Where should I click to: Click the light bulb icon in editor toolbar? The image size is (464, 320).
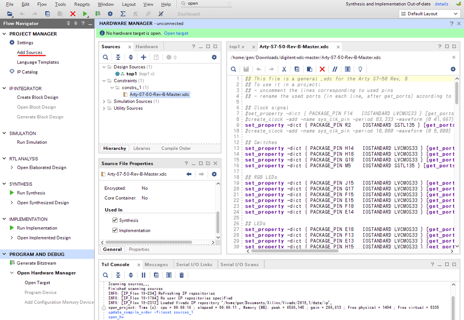(x=360, y=69)
